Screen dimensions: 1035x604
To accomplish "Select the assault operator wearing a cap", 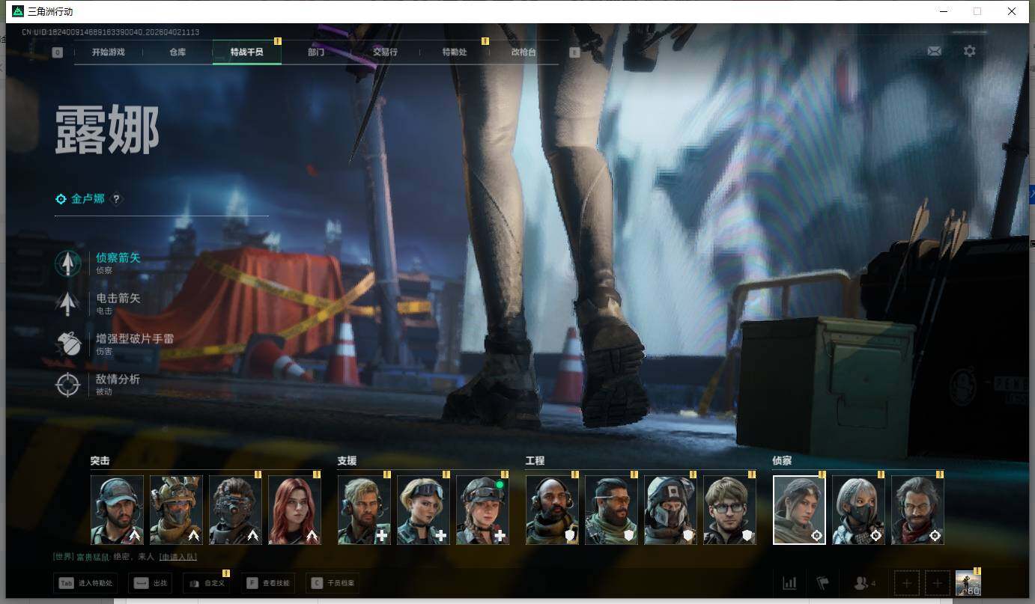I will pos(117,510).
